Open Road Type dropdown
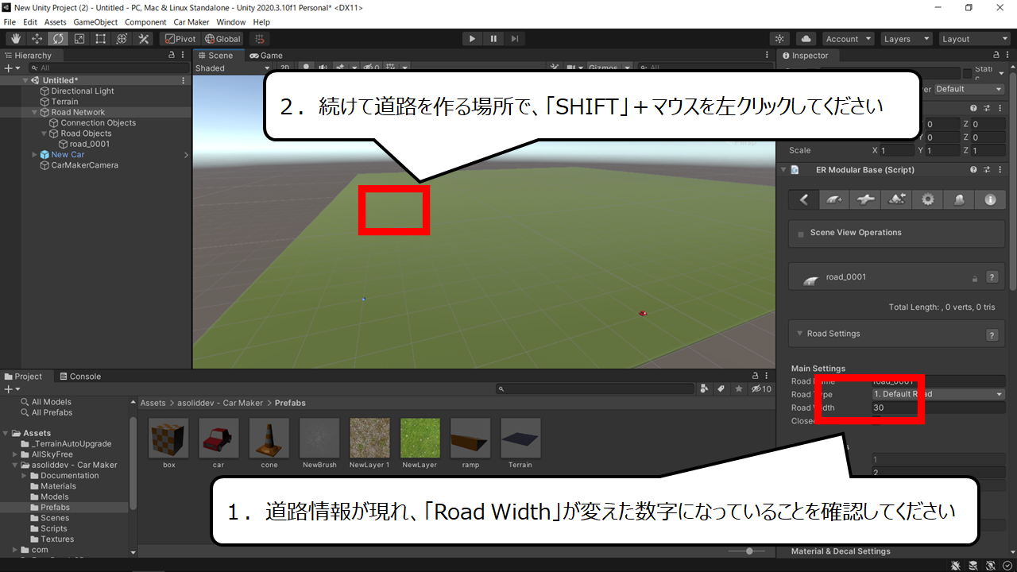 coord(938,394)
